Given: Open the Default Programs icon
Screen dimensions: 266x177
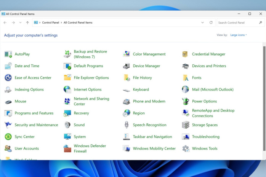Looking at the screenshot, I should (x=67, y=66).
